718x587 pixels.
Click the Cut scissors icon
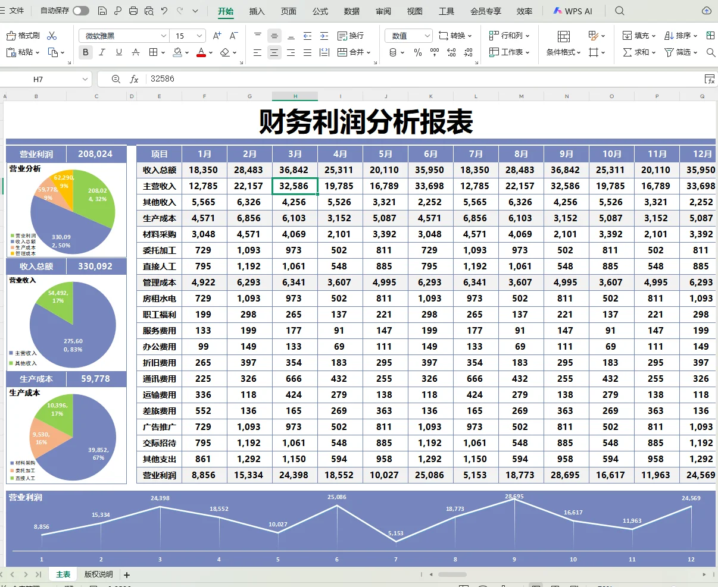(52, 36)
